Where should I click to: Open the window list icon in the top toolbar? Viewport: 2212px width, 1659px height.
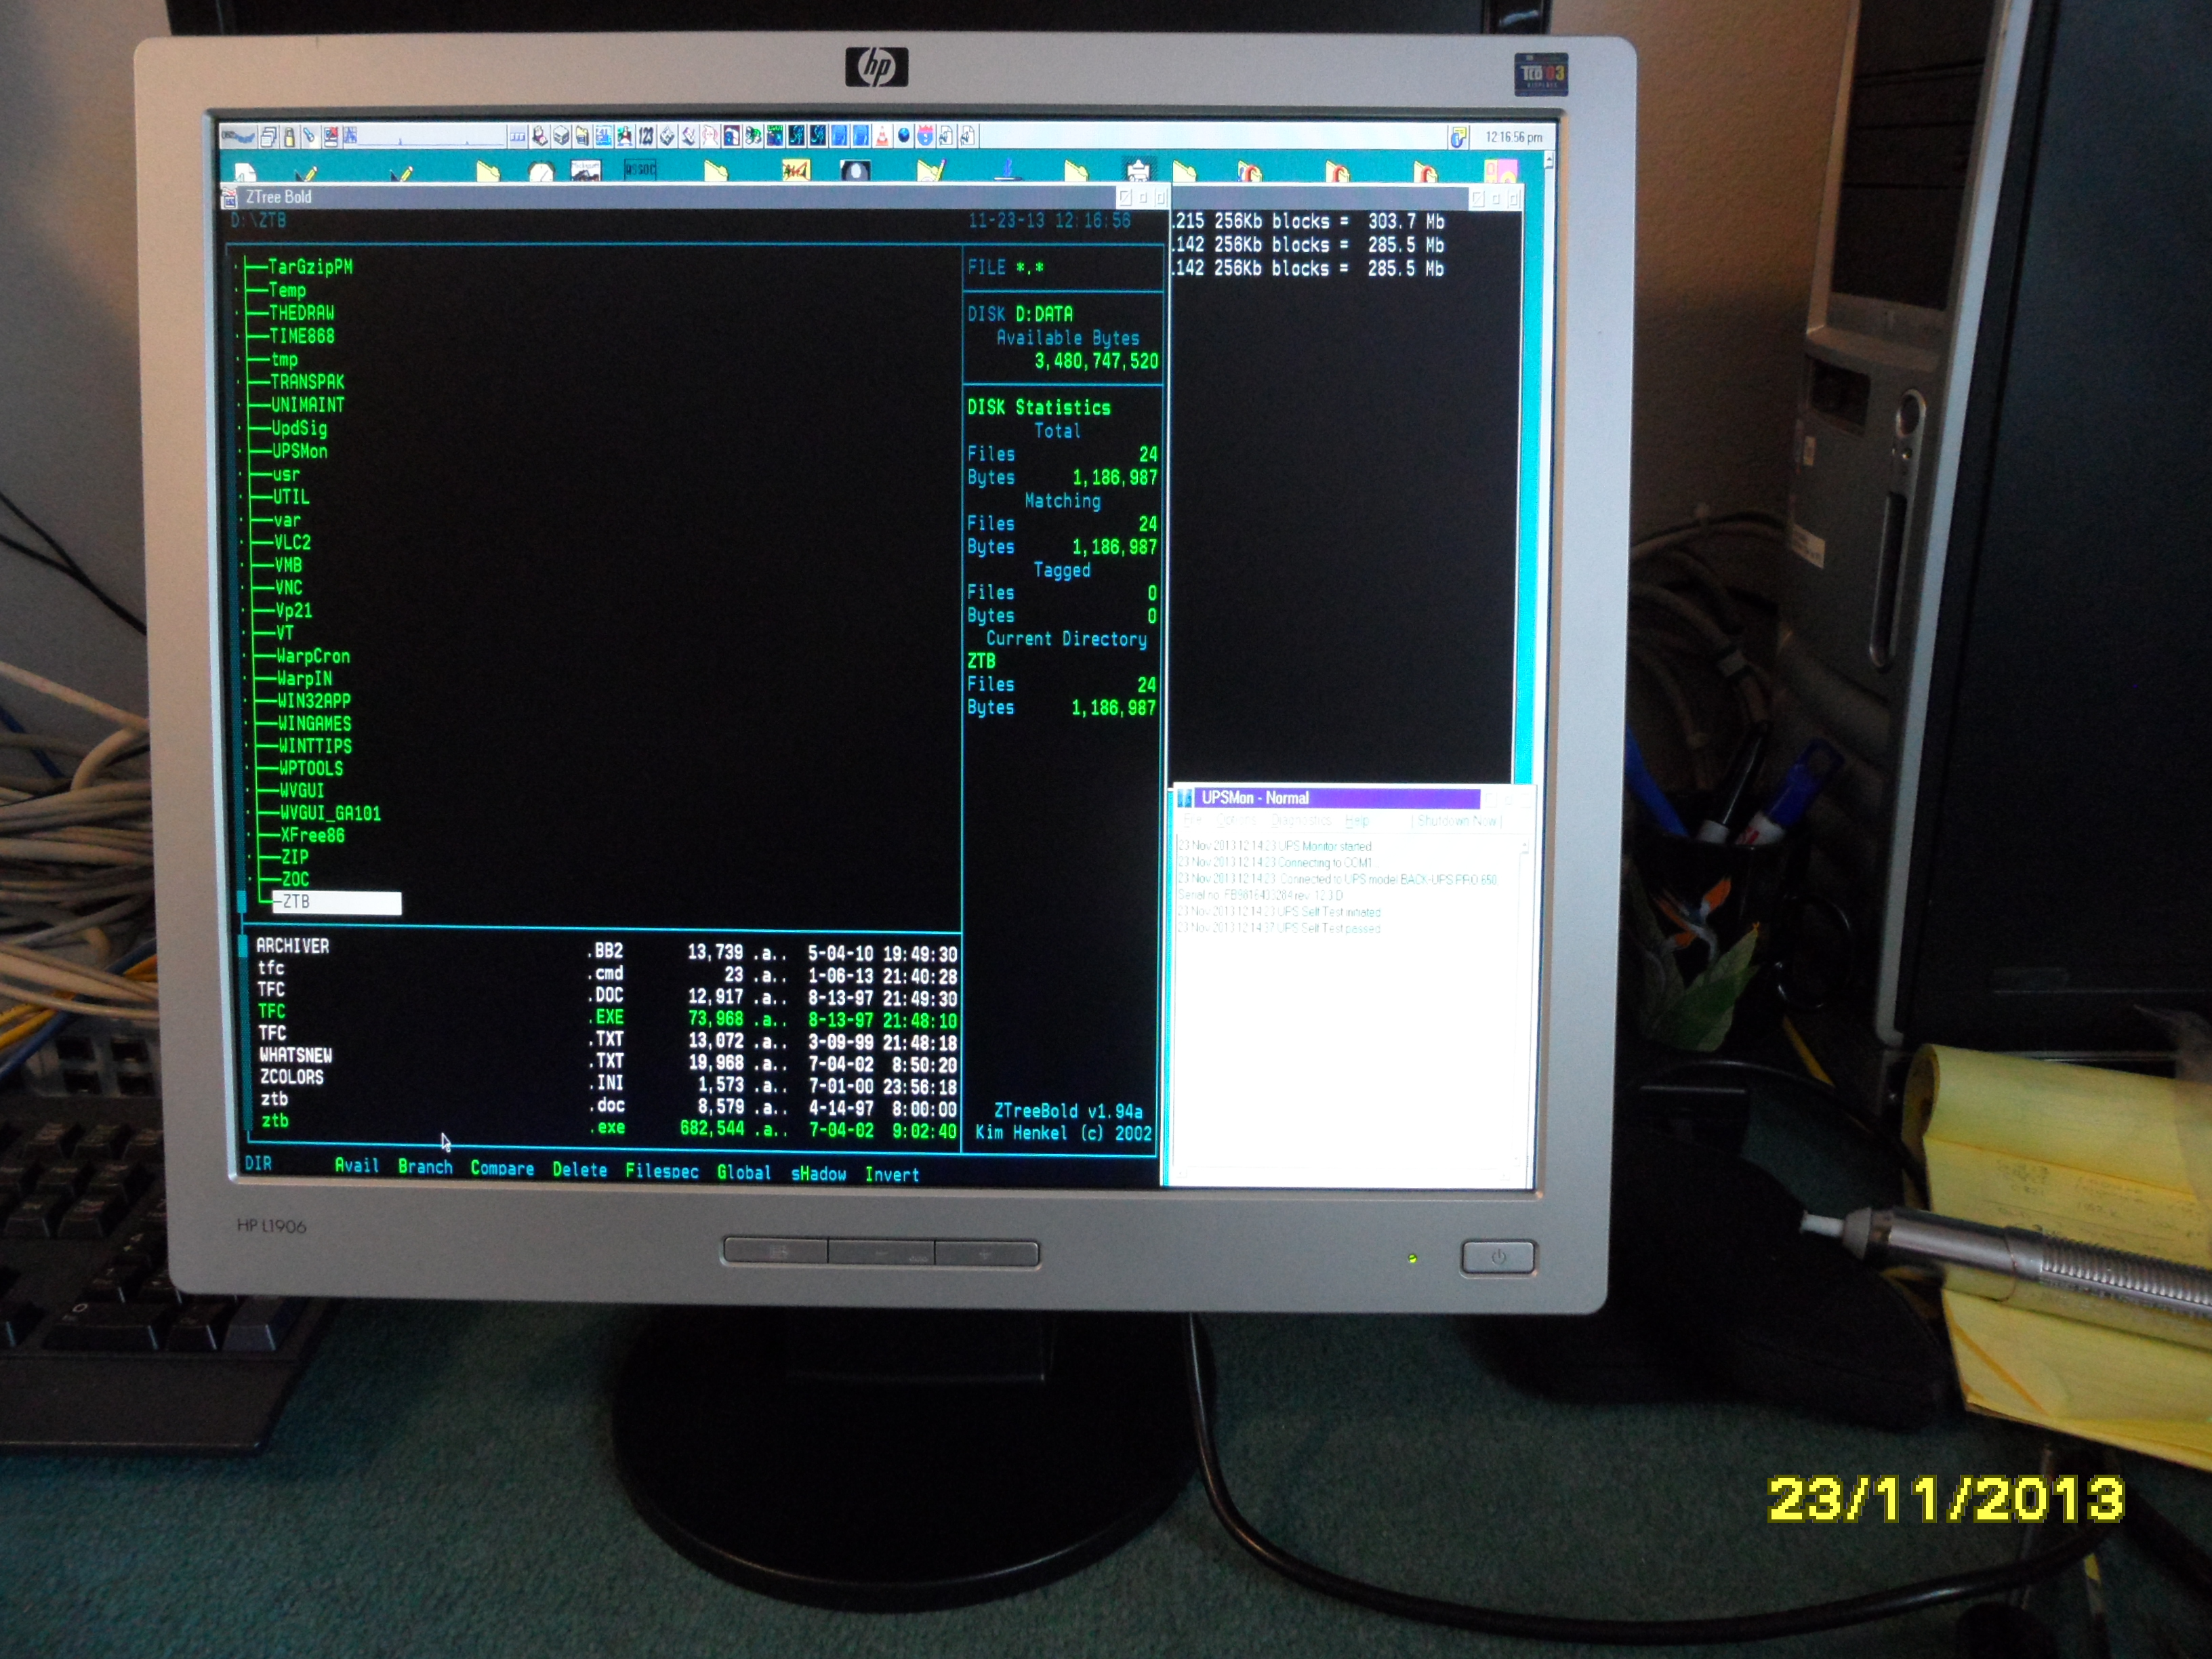269,137
